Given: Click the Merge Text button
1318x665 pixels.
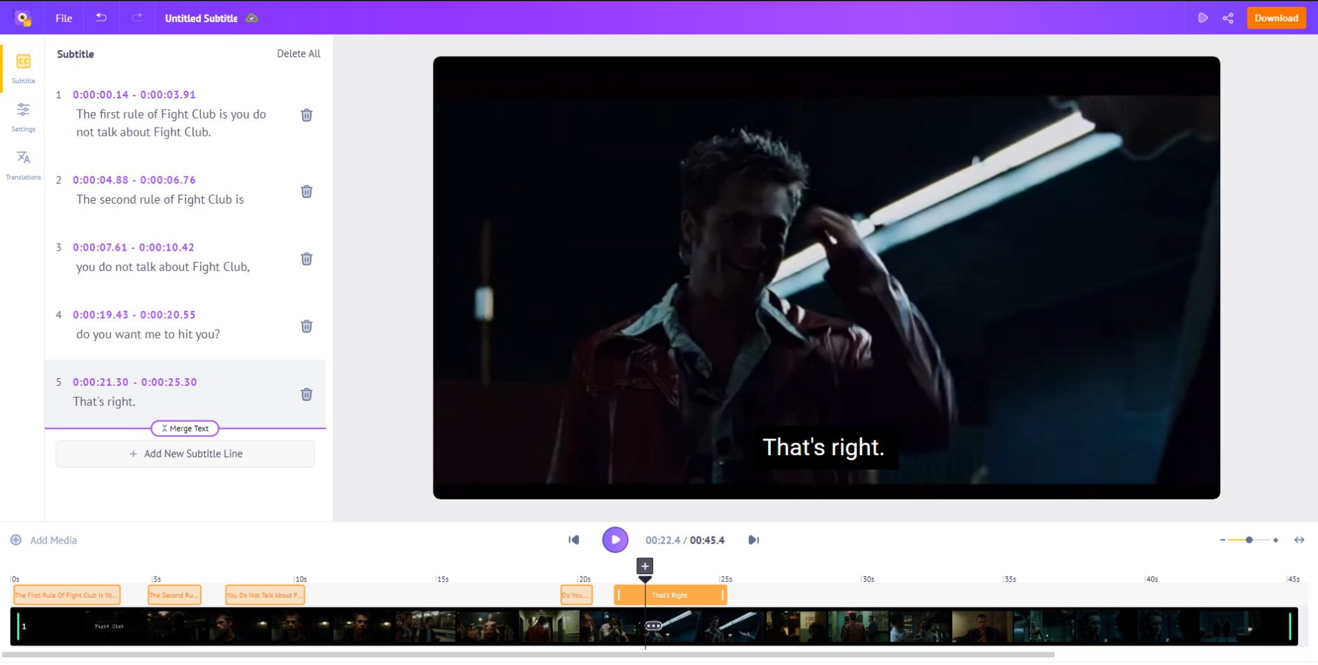Looking at the screenshot, I should click(x=185, y=429).
